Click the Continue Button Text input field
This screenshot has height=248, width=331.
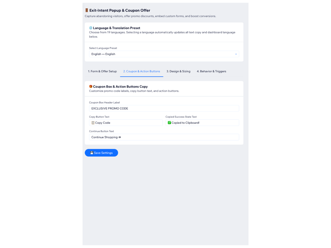point(164,137)
